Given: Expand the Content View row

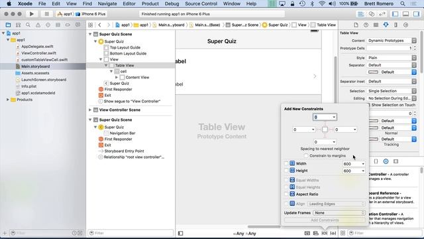Looking at the screenshot, I should [x=117, y=77].
